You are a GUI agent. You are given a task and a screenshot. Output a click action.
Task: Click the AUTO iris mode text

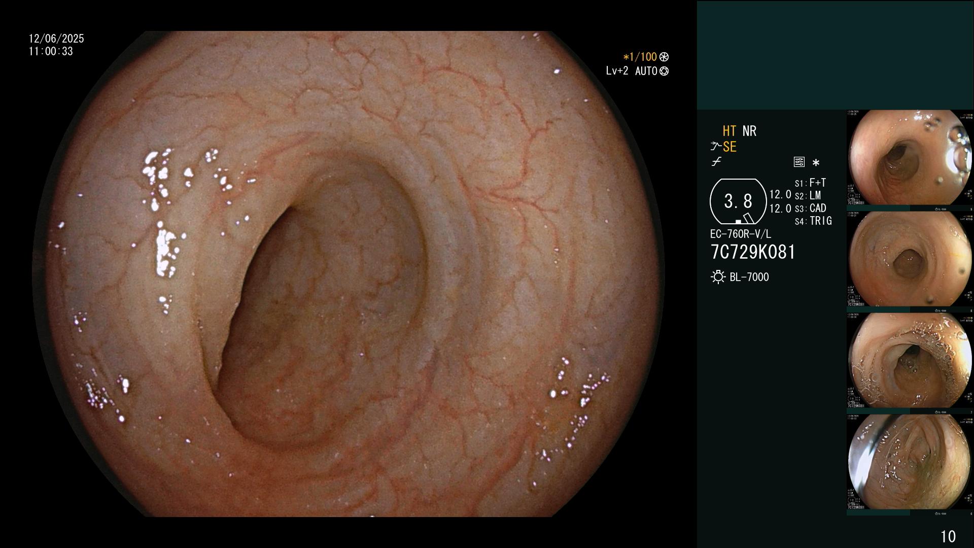tap(646, 71)
